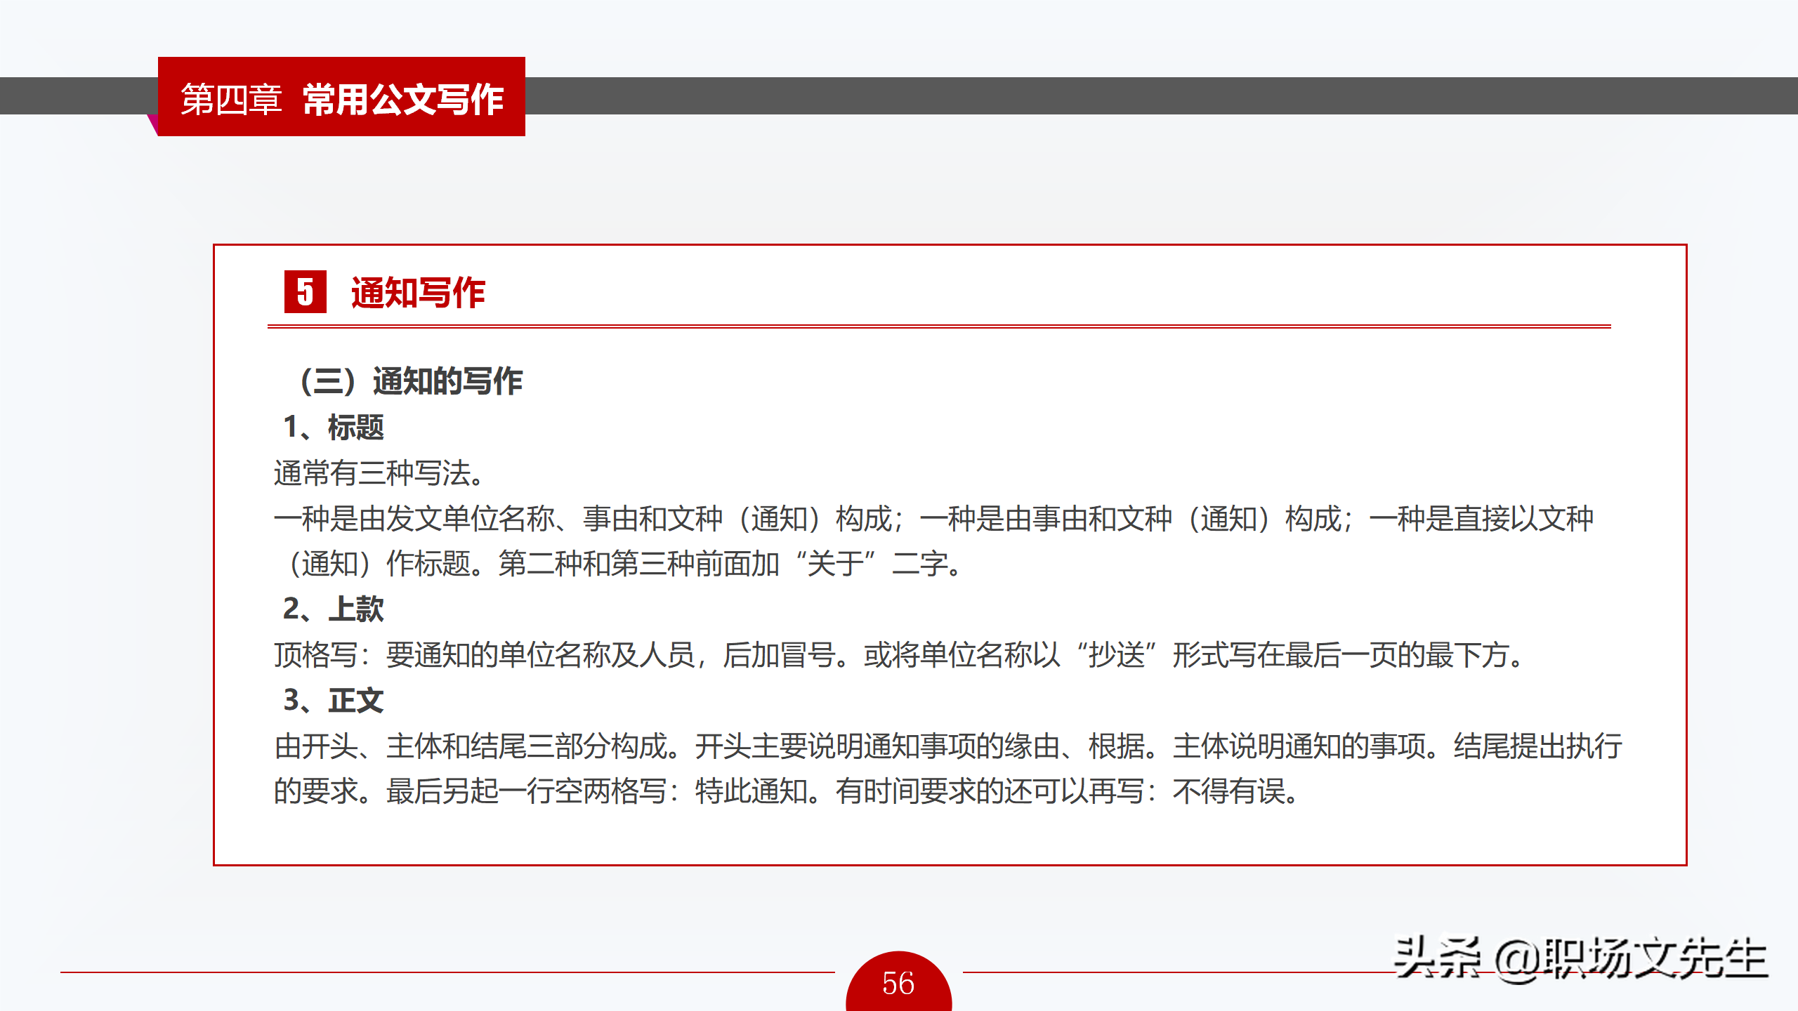Click the 常用公文写作 bold title text
Viewport: 1798px width, 1011px height.
[x=403, y=99]
